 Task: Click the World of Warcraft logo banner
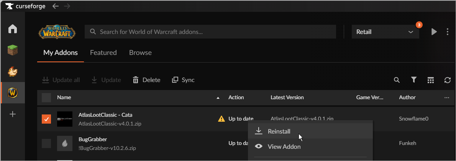(x=57, y=32)
